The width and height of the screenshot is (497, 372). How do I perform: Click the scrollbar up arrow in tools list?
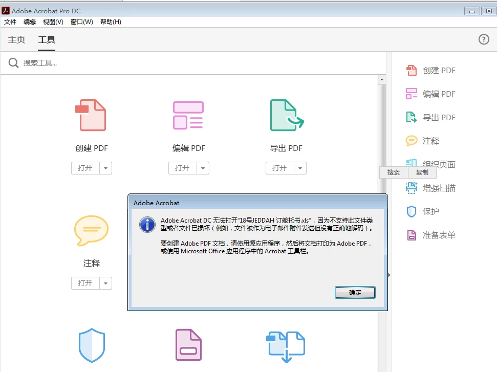pos(382,79)
